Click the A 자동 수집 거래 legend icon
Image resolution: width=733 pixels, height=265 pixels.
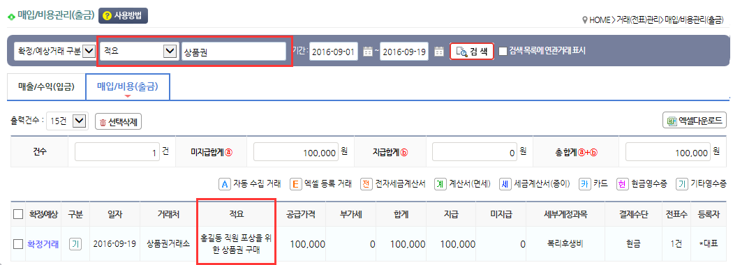(225, 183)
